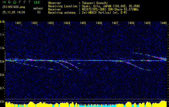The height and width of the screenshot is (107, 169).
Task: Click observer name Takanori Kawachi
Action: point(95,3)
